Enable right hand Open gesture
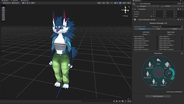Viewport: 184px width, 104px height. [182, 39]
